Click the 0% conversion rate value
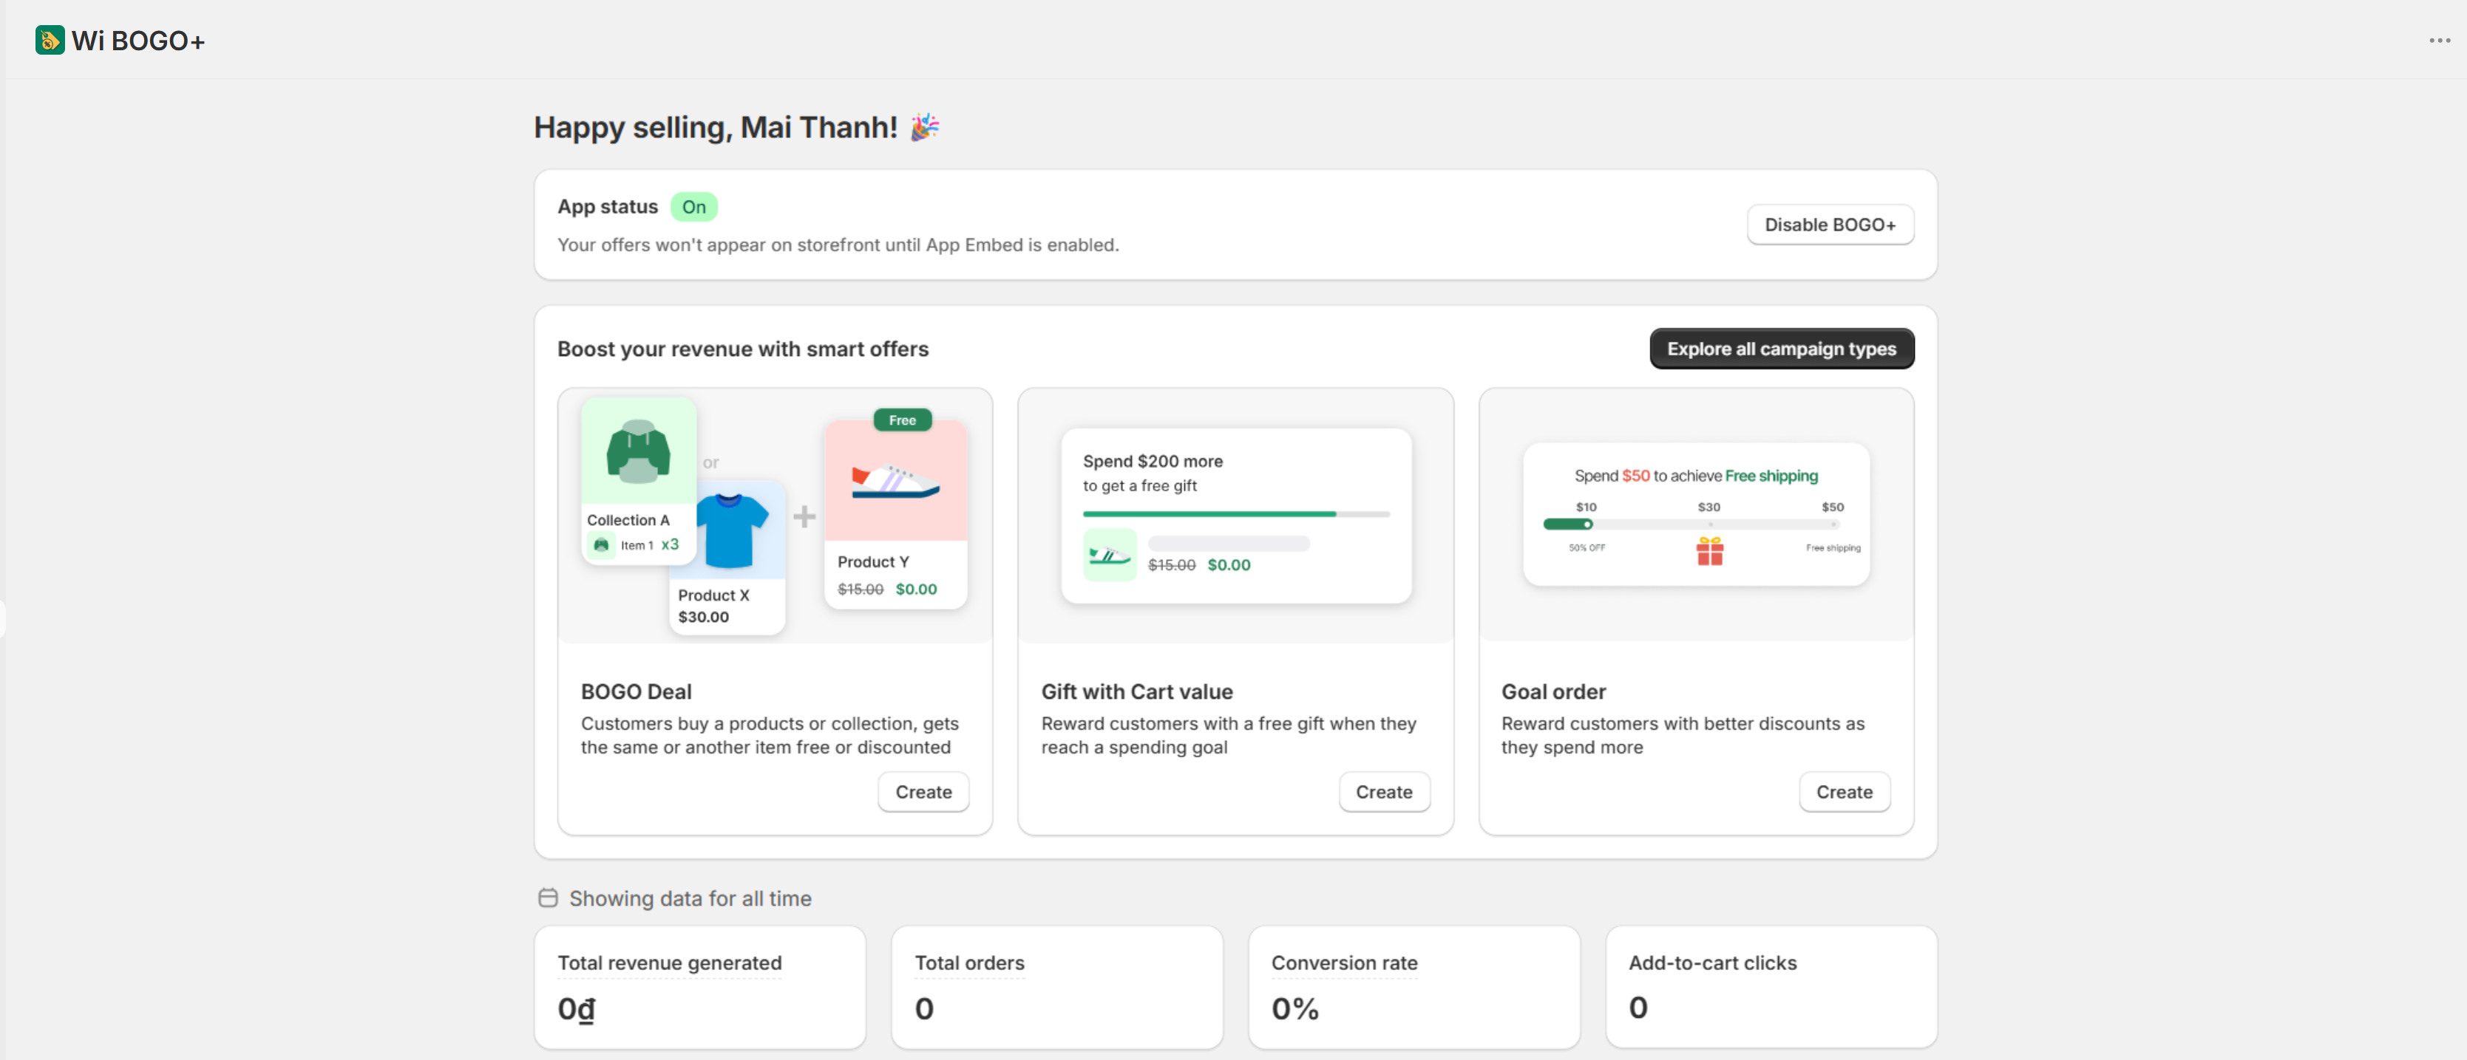Image resolution: width=2467 pixels, height=1060 pixels. (x=1294, y=1008)
